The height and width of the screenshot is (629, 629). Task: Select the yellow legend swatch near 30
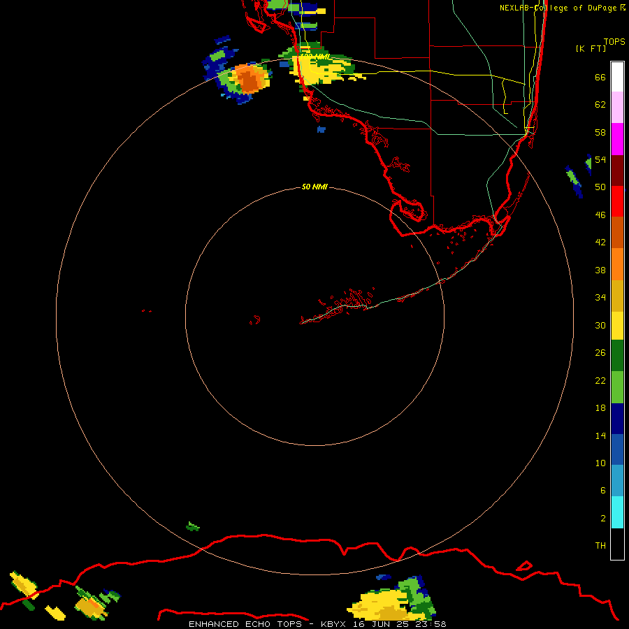617,326
